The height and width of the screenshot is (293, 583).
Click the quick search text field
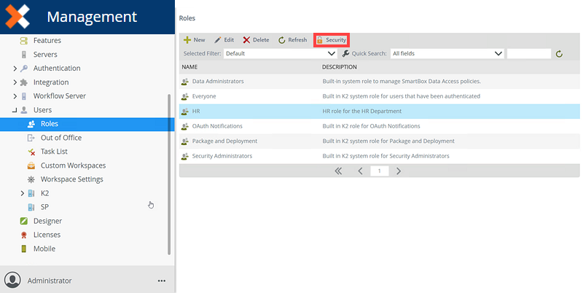pos(528,53)
